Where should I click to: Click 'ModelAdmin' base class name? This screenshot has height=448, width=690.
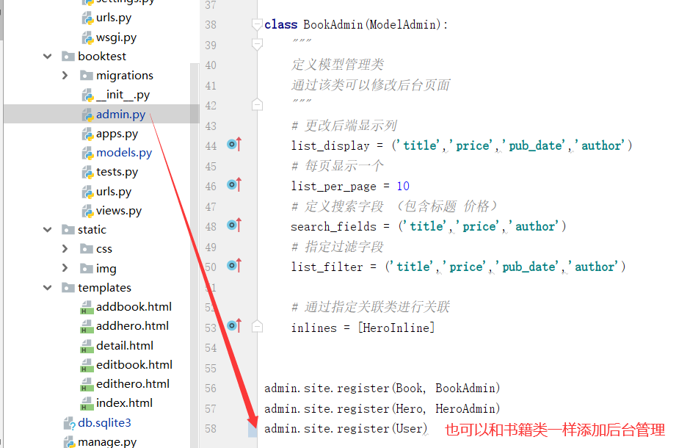coord(403,25)
